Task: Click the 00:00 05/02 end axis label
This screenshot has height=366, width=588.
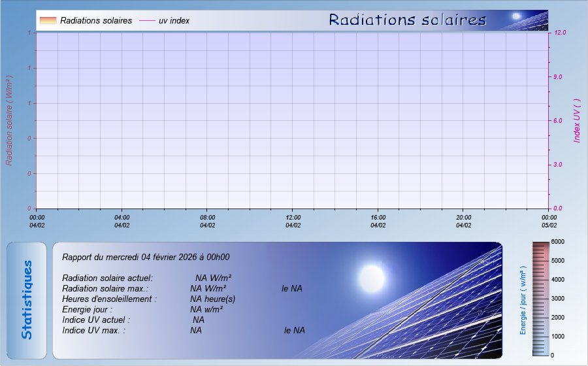Action: click(x=549, y=221)
